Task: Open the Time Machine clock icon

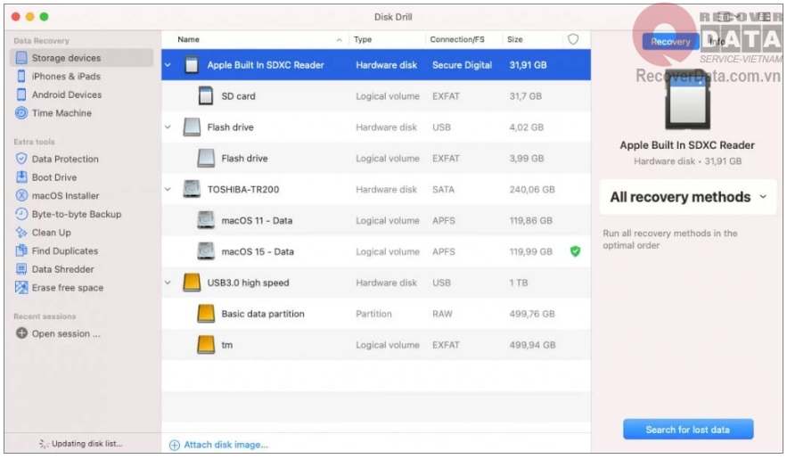Action: point(21,113)
